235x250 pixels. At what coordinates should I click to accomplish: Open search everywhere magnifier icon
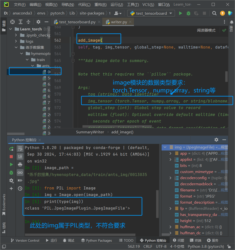pyautogui.click(x=214, y=13)
